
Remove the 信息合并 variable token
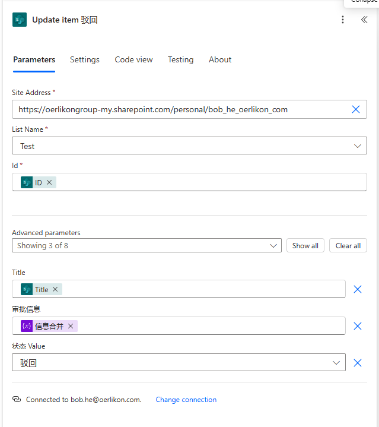pyautogui.click(x=71, y=326)
